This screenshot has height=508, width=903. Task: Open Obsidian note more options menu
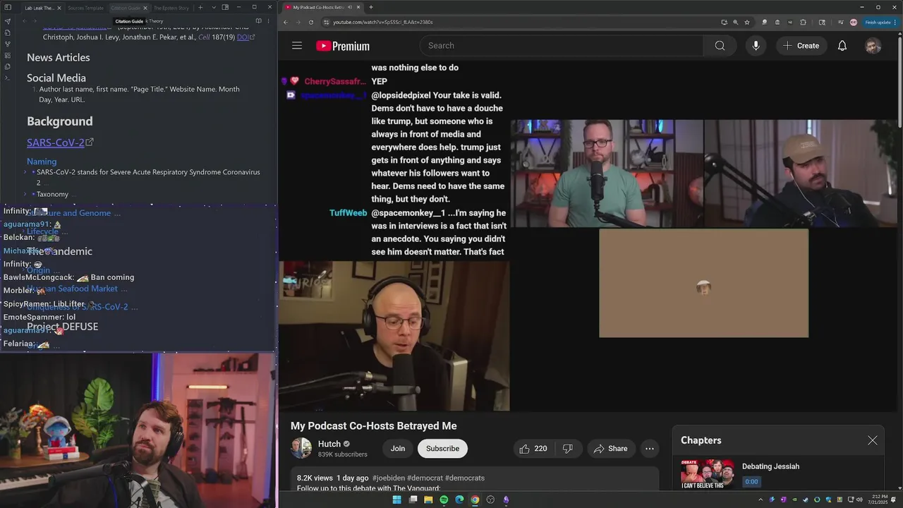coord(269,21)
